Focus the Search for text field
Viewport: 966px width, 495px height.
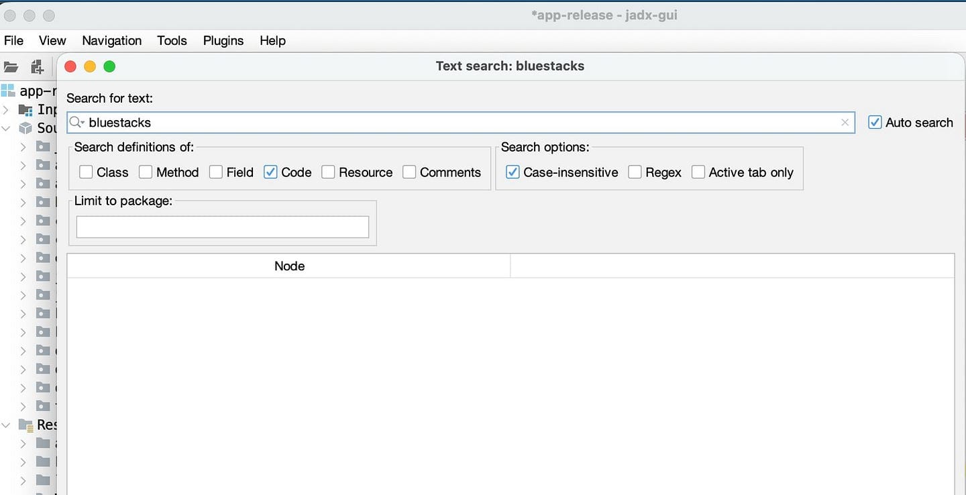click(461, 122)
